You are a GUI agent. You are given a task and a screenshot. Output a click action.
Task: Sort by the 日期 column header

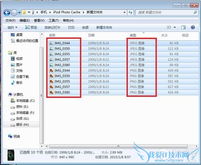pos(91,35)
